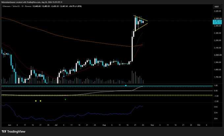Click the Oct label on the time axis
Screen dimensions: 224x136
click(199, 125)
